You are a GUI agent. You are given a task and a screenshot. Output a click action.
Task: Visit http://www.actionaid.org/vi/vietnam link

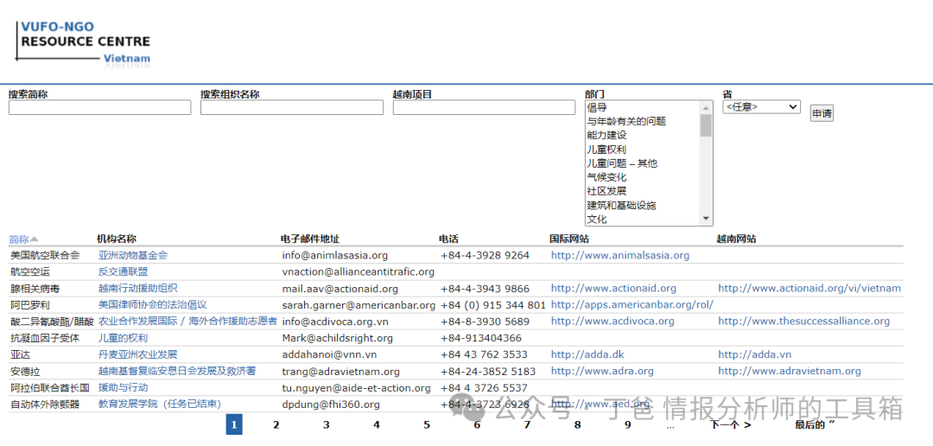coord(809,288)
